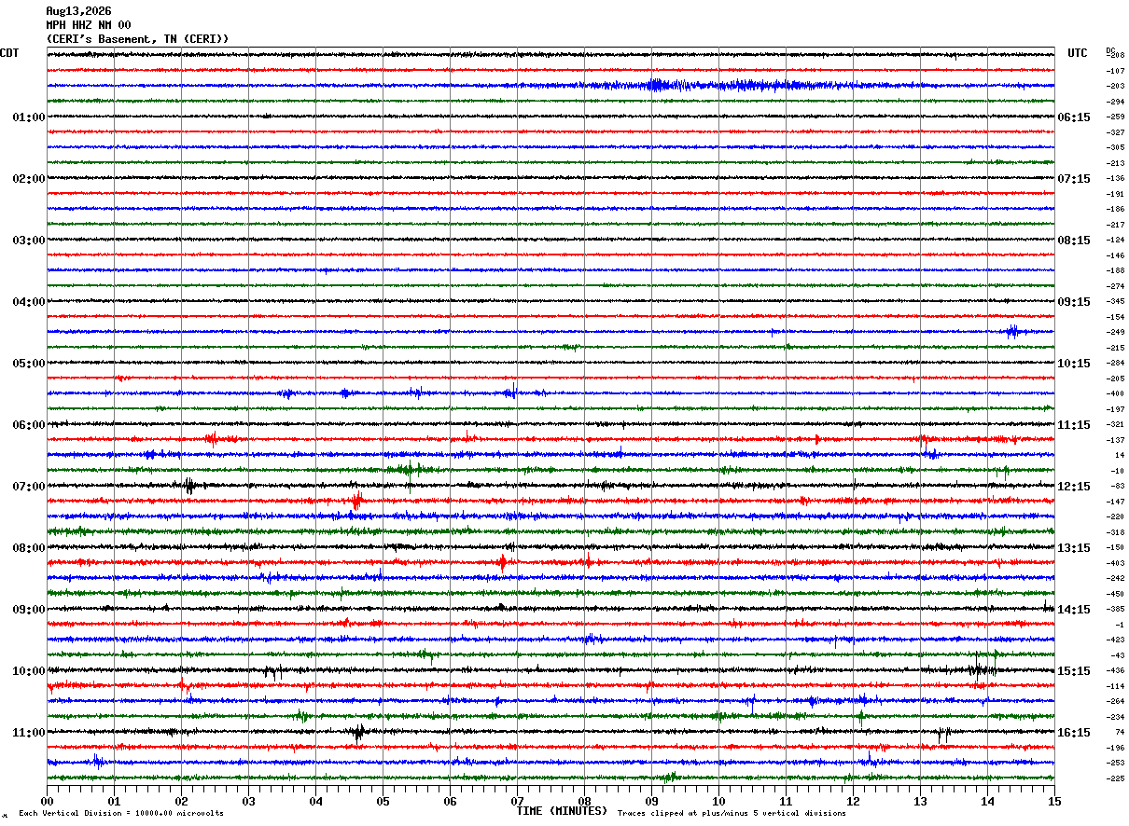Viewport: 1129px width, 826px height.
Task: Click the date text Aug13,2026
Action: click(x=78, y=11)
